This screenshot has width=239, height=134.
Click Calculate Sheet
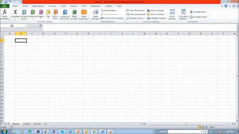pos(198,17)
